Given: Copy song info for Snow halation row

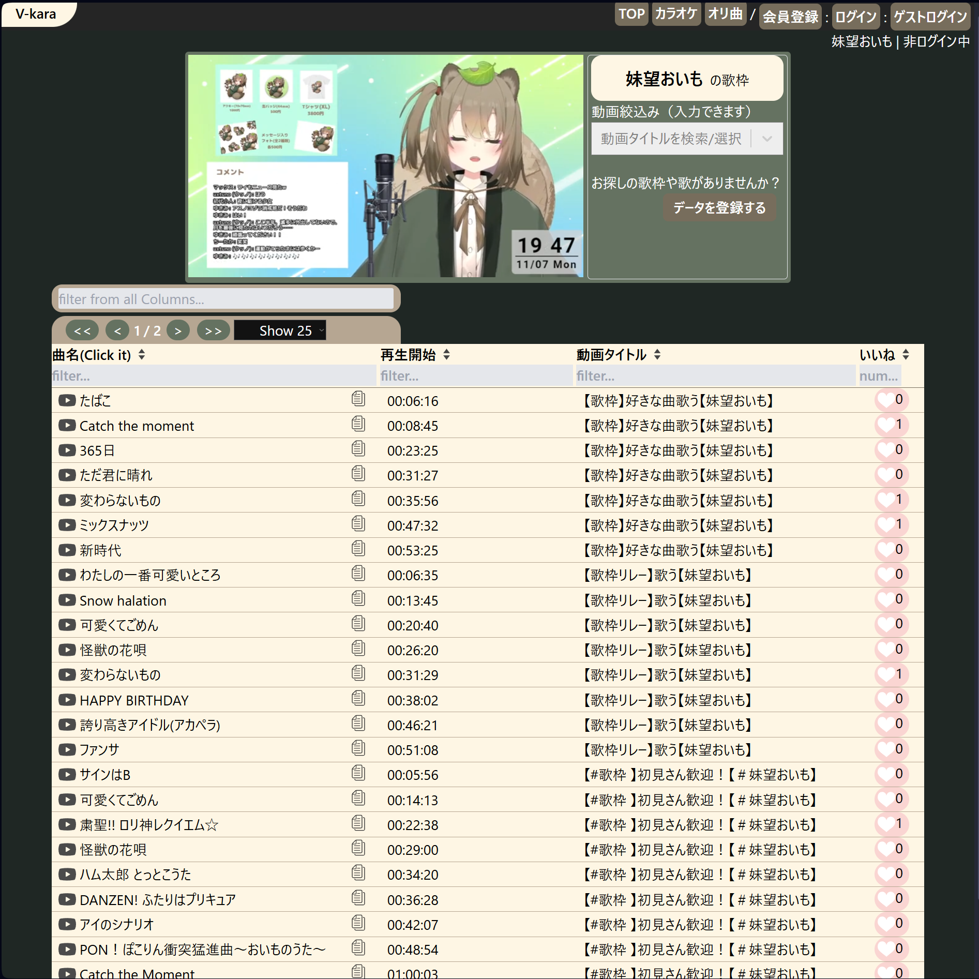Looking at the screenshot, I should point(358,598).
